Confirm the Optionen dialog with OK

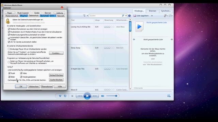[21, 86]
